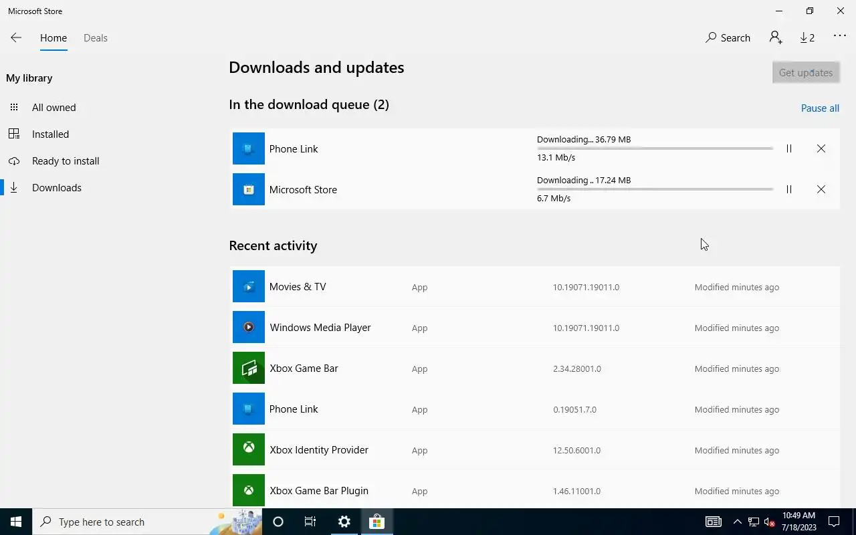
Task: Click the Search magnifier button
Action: (x=728, y=37)
